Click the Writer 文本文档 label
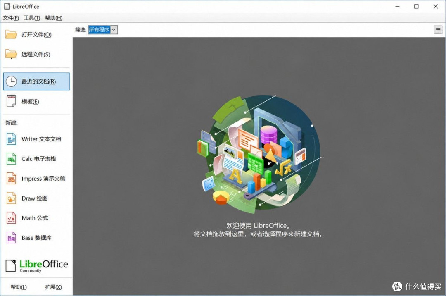The image size is (446, 296). click(41, 139)
